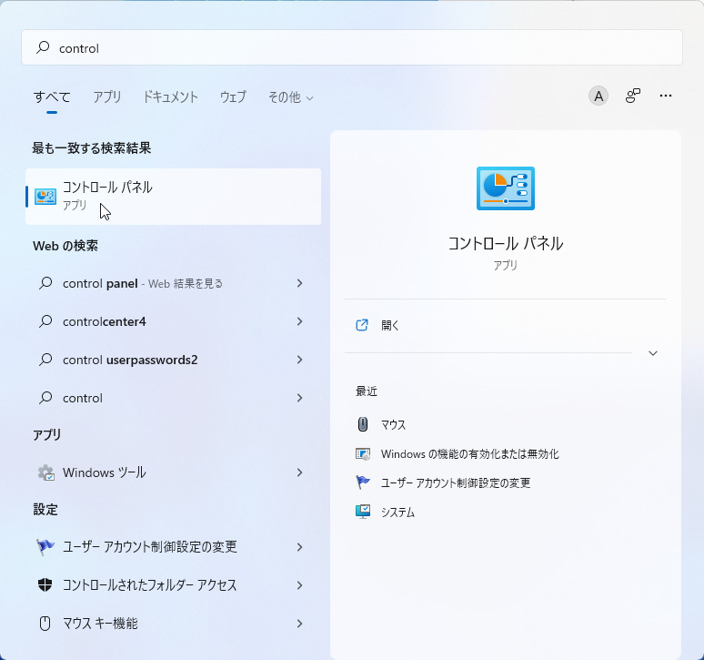Click search icon beside "control panel" web result
Viewport: 704px width, 660px height.
(x=45, y=283)
